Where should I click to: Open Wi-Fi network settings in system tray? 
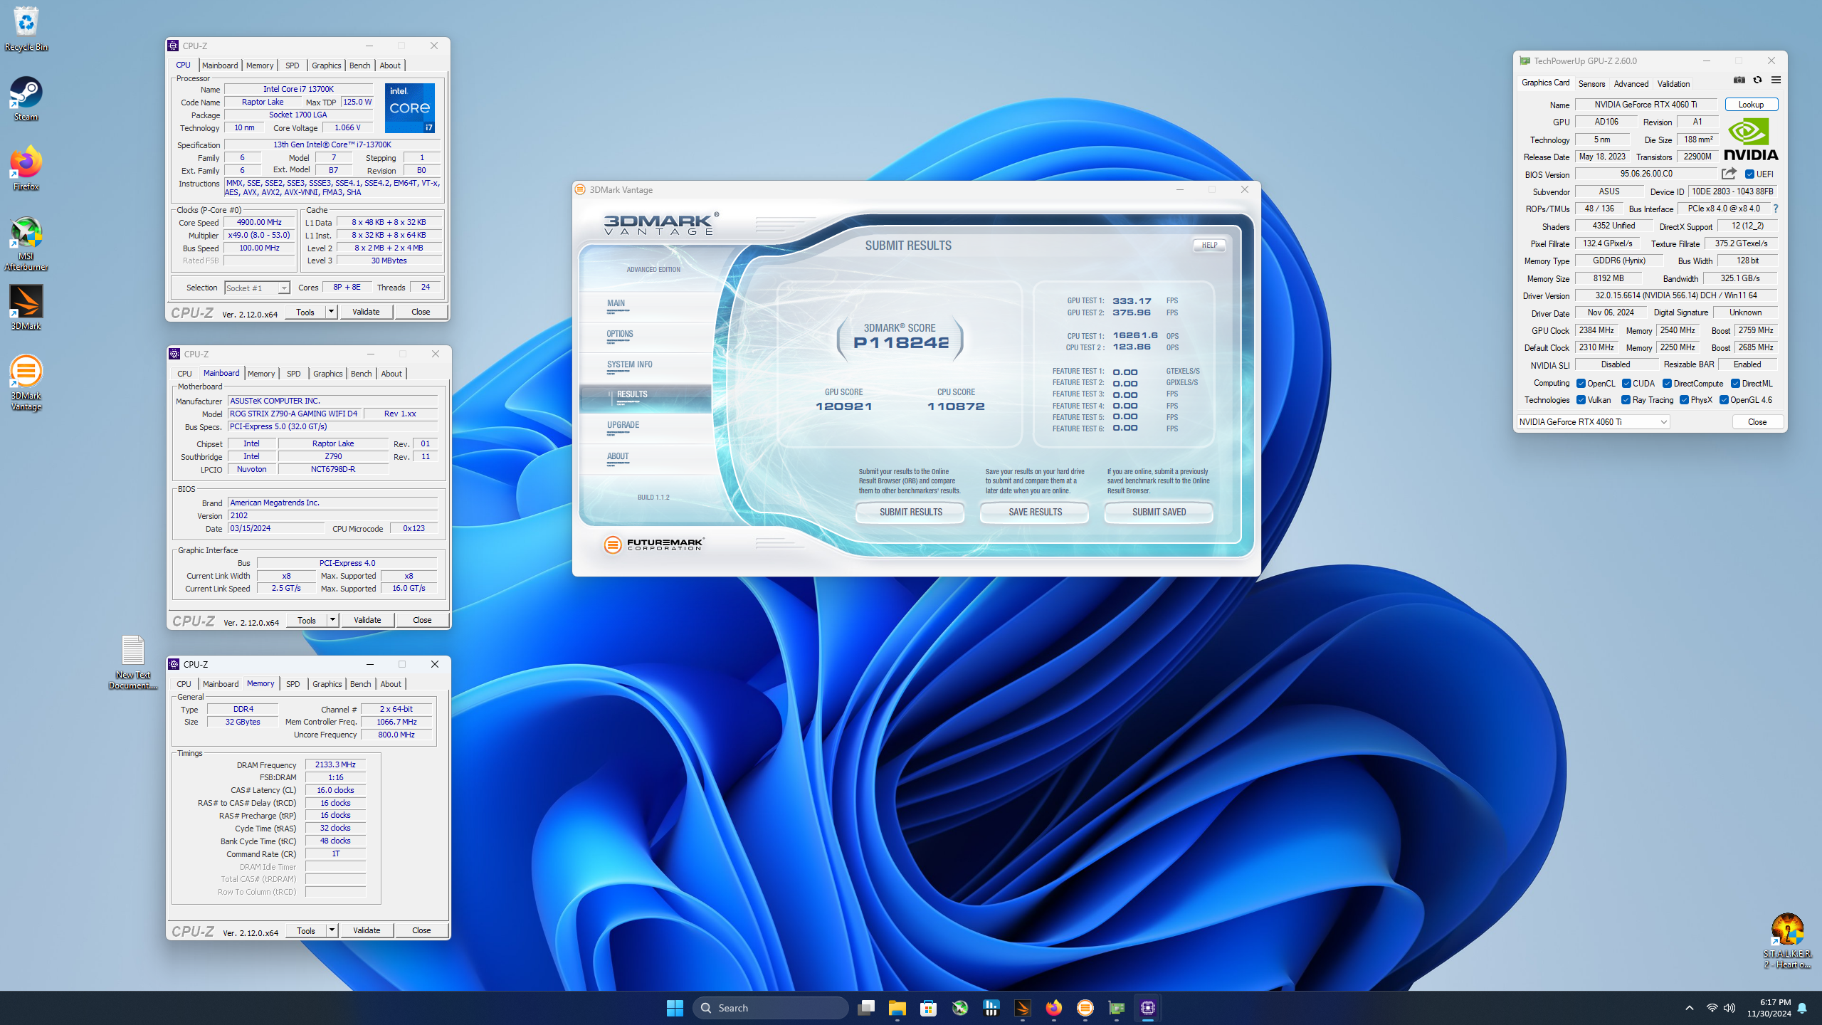point(1712,1008)
